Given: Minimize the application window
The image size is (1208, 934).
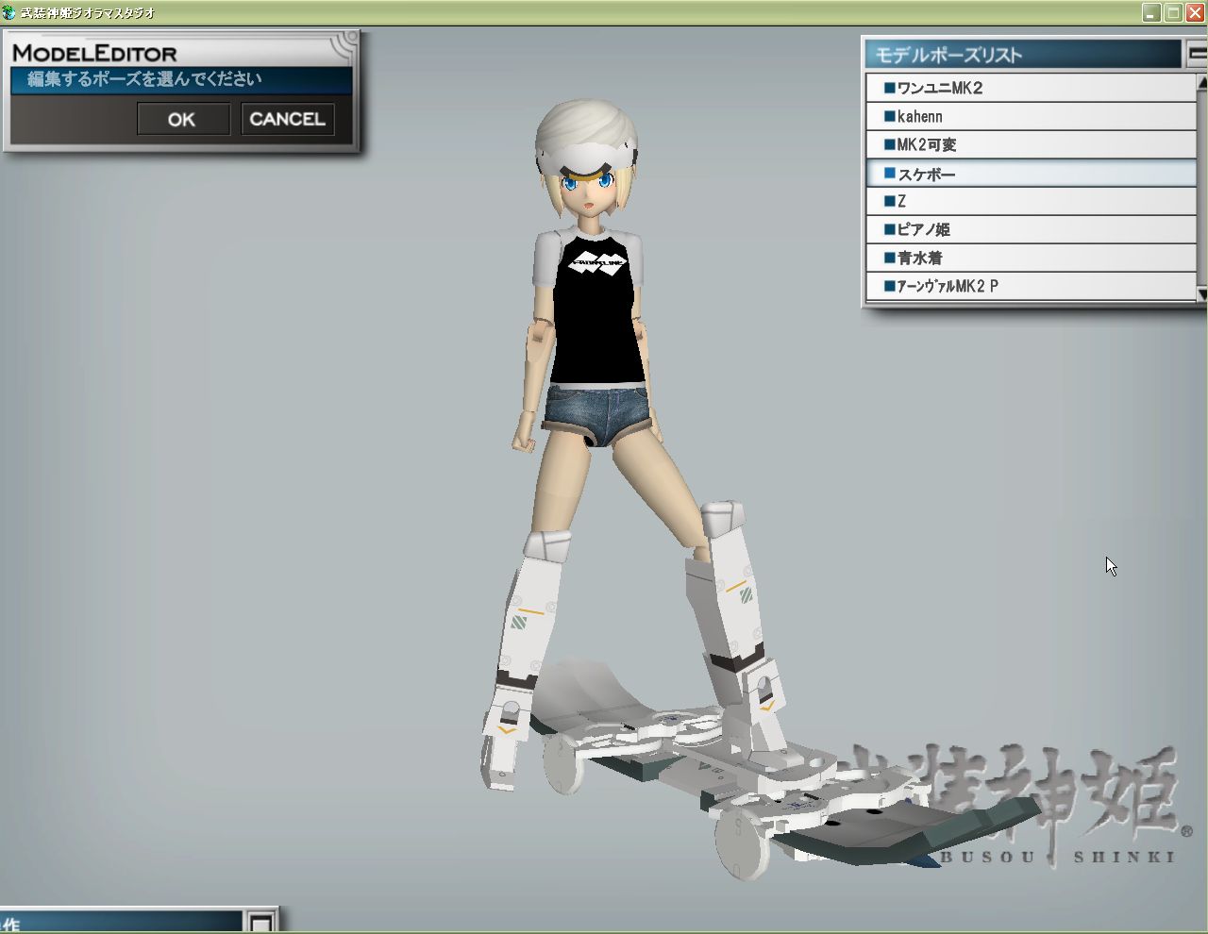Looking at the screenshot, I should (x=1150, y=12).
